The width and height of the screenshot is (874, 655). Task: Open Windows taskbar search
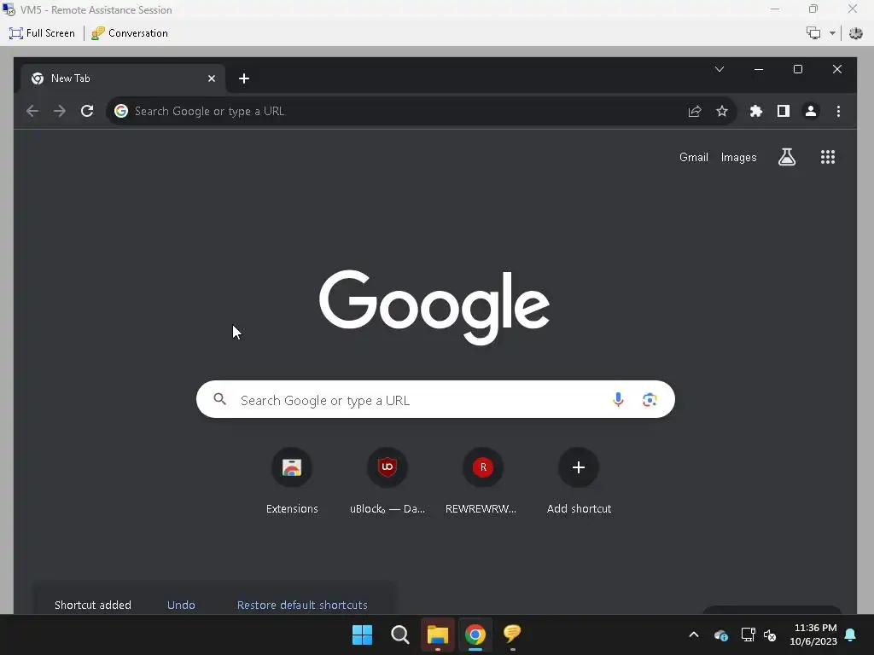click(399, 635)
